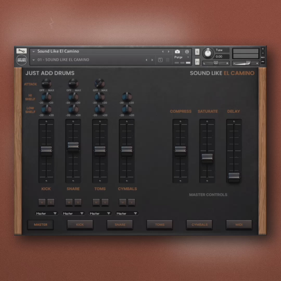This screenshot has height=281, width=281.
Task: Solo the Snare channel
Action: (78, 202)
